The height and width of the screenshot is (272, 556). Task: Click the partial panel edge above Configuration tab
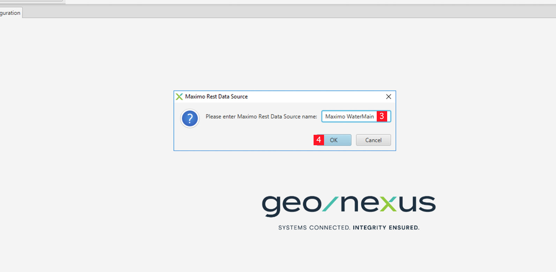tap(31, 1)
